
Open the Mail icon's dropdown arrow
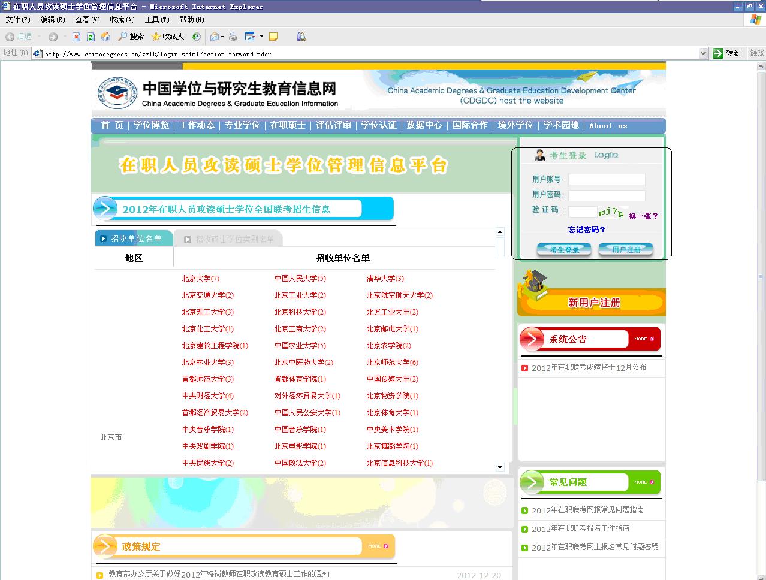click(x=222, y=37)
